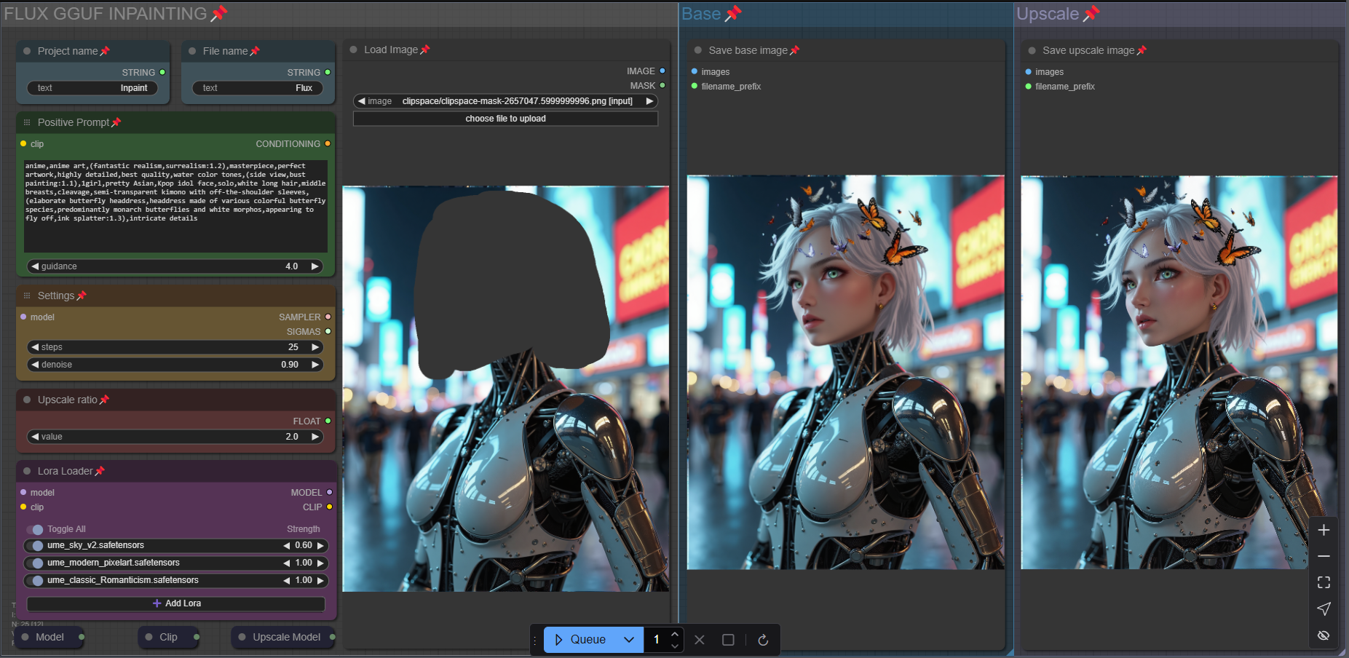
Task: Click the zoom out minus icon
Action: [x=1324, y=556]
